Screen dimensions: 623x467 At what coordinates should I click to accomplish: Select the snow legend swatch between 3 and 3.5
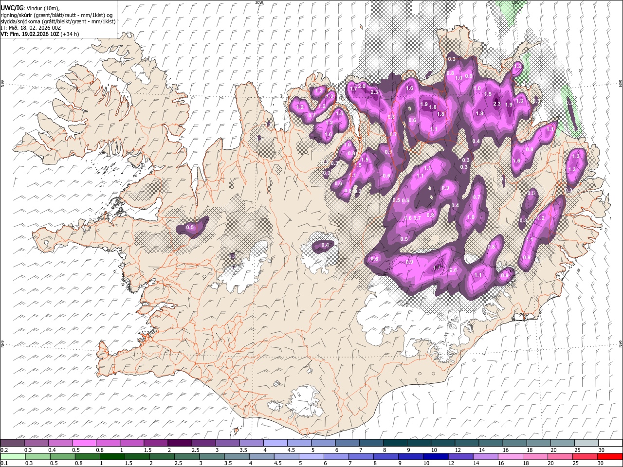(x=227, y=443)
